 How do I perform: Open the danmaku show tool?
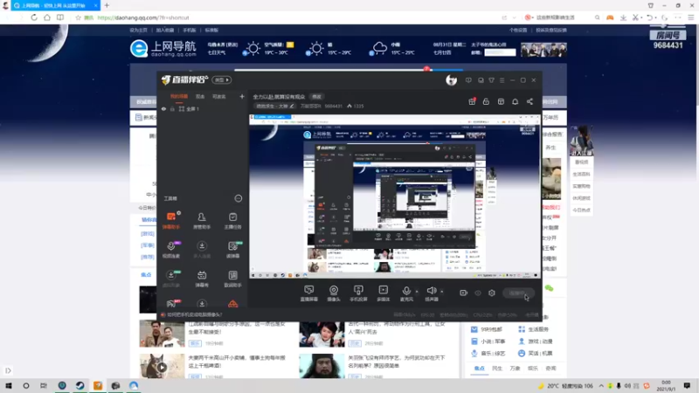click(x=202, y=279)
